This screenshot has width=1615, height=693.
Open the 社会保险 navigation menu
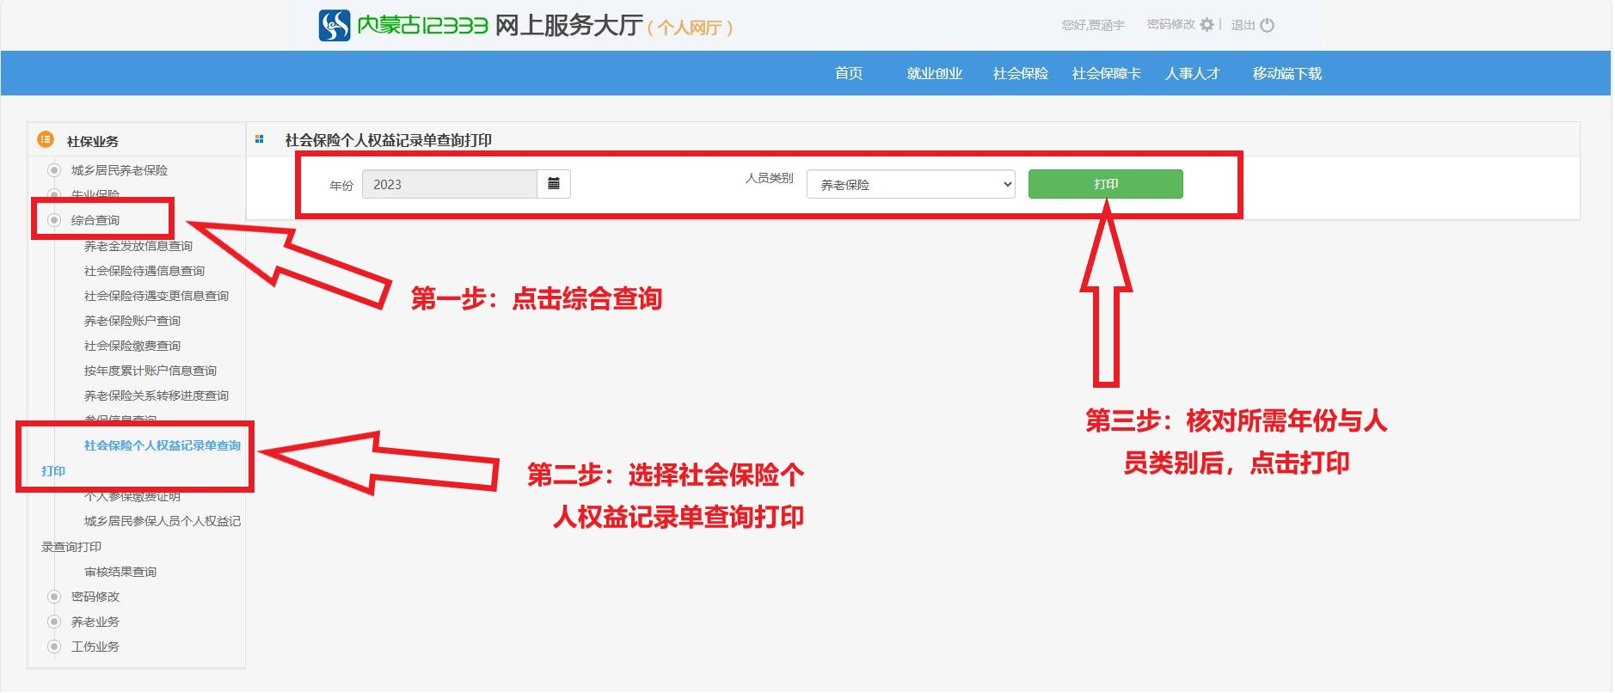click(1020, 74)
